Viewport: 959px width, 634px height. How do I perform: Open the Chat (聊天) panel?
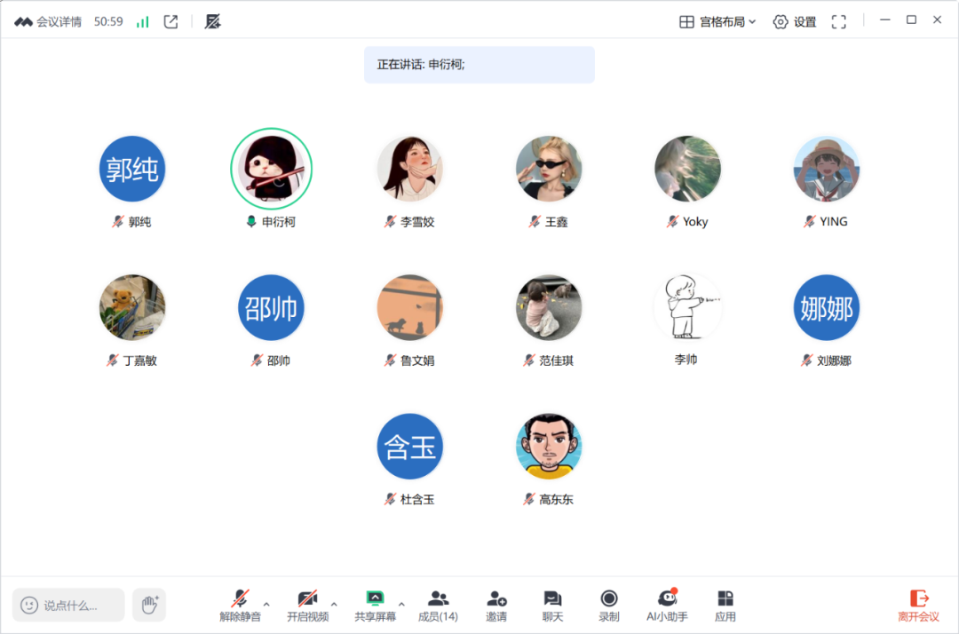pyautogui.click(x=552, y=605)
